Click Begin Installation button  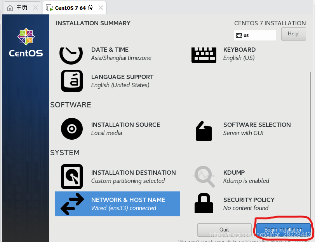[x=283, y=230]
